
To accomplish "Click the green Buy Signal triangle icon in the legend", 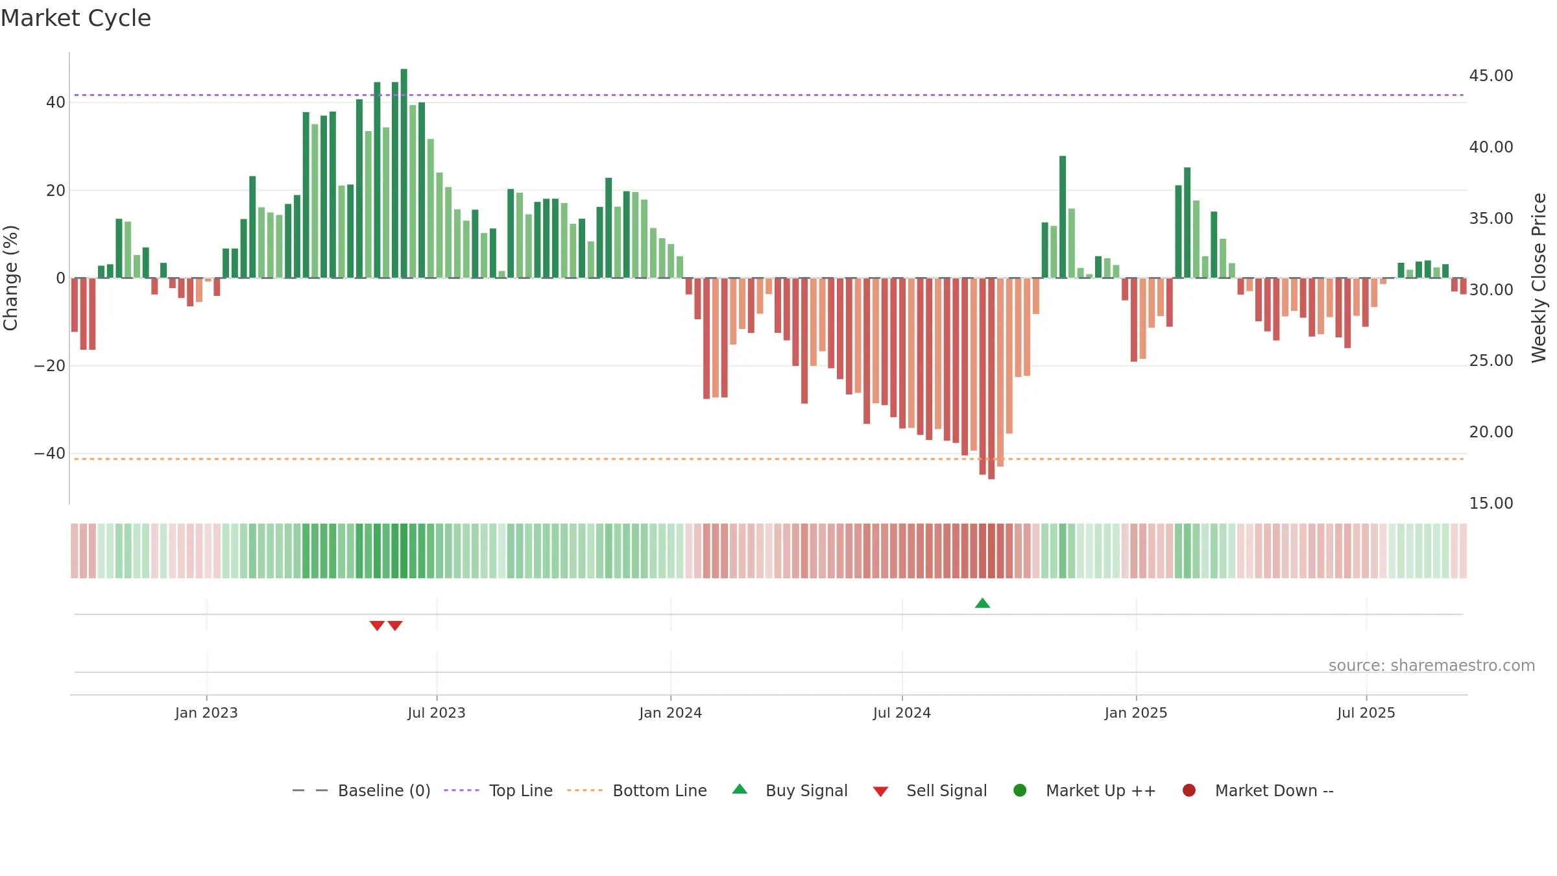I will (x=740, y=789).
